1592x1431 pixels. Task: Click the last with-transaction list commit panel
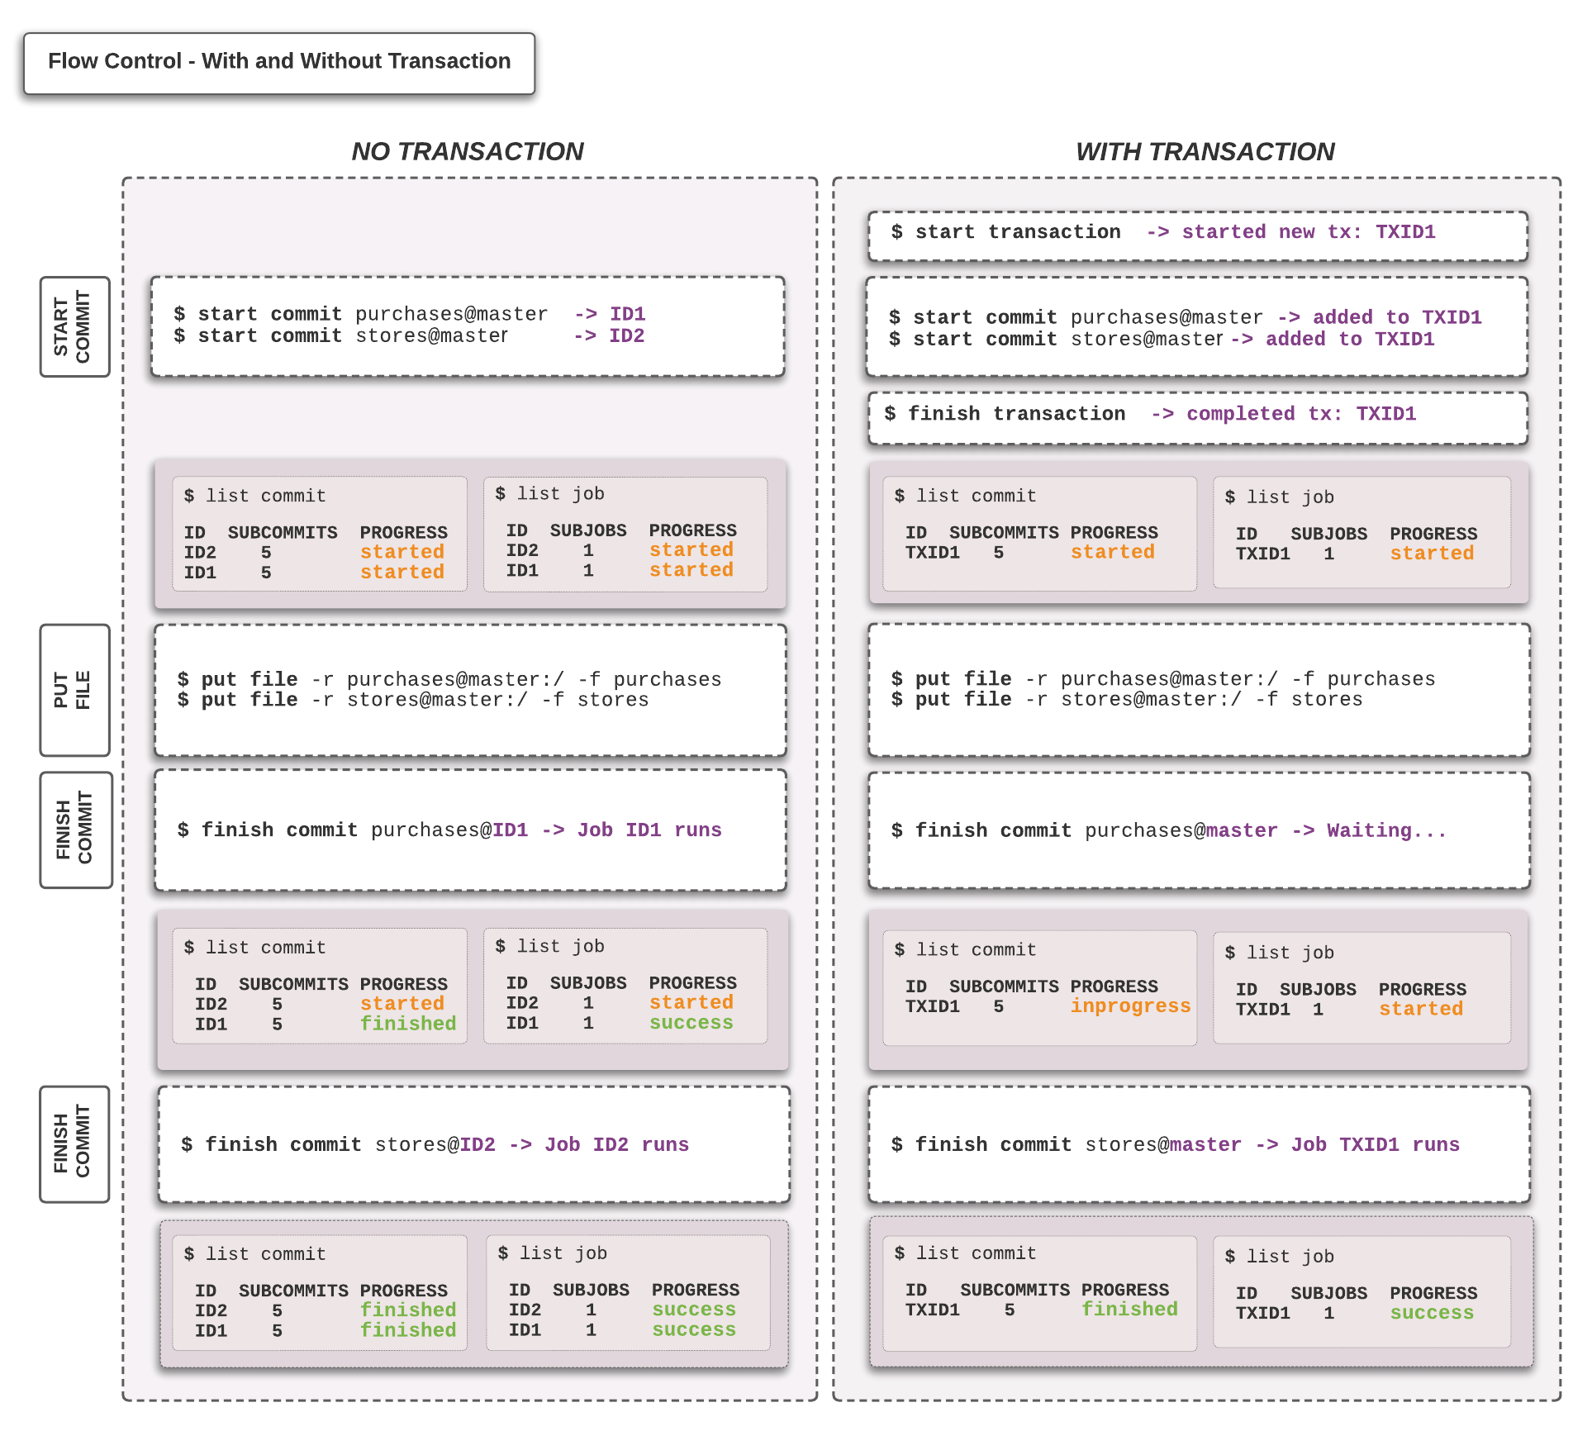[x=1039, y=1293]
